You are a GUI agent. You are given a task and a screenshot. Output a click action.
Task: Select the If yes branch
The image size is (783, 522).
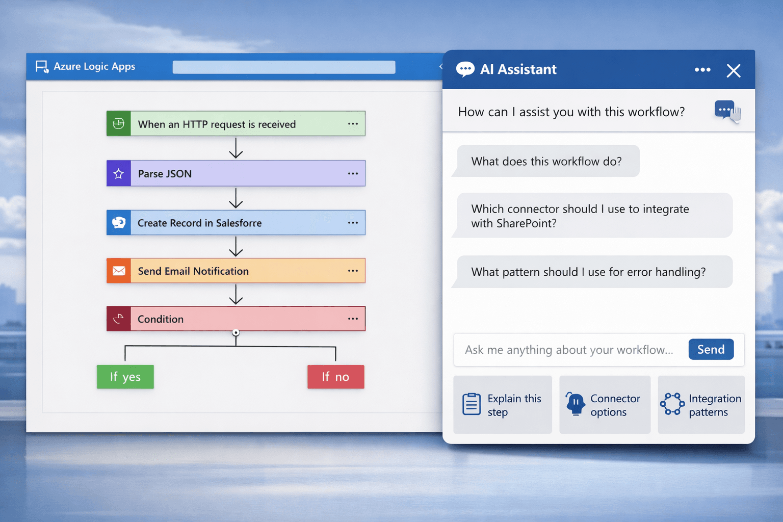tap(125, 377)
